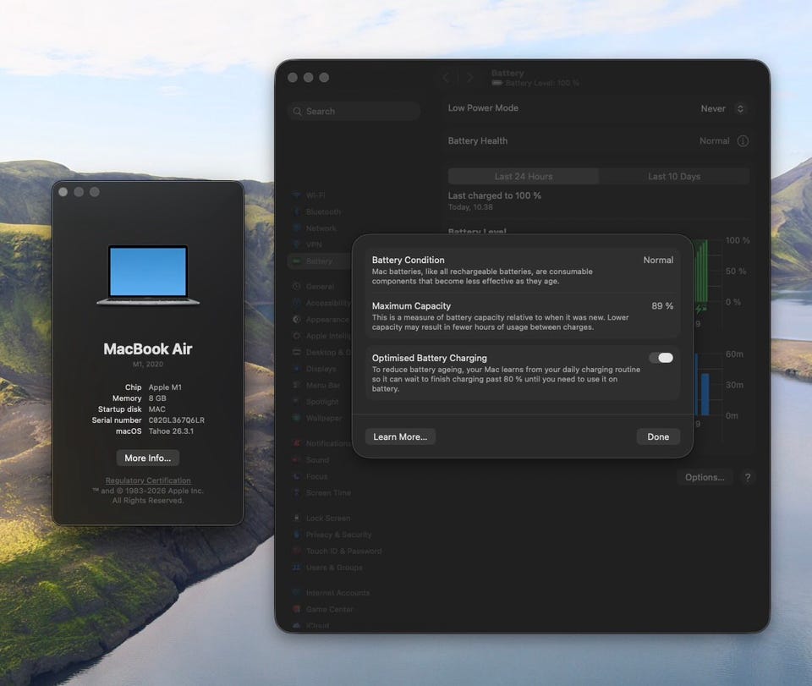
Task: Click the MacBook Air title text
Action: pos(147,349)
